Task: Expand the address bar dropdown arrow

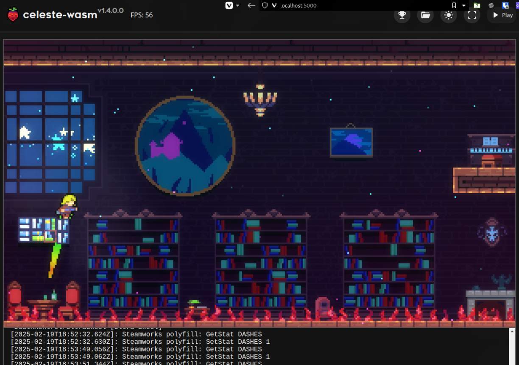Action: tap(464, 6)
